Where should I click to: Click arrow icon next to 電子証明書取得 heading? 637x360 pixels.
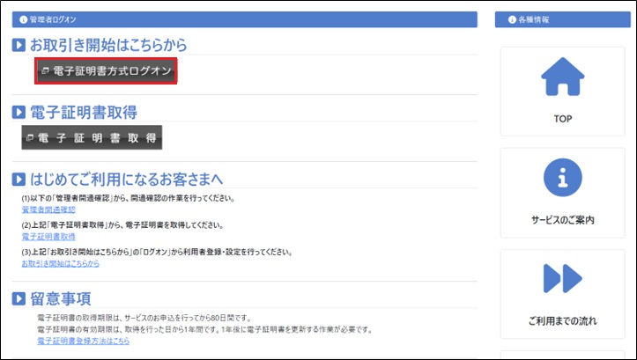coord(19,113)
